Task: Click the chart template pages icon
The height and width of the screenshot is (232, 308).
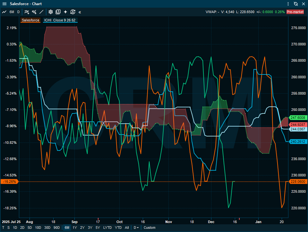Action: pos(58,12)
